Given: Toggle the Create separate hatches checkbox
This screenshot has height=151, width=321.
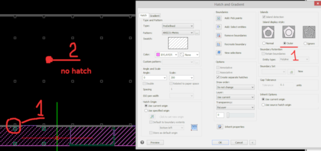Looking at the screenshot, I should pos(218,78).
